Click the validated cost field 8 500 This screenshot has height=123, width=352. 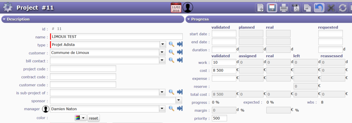coord(224,70)
